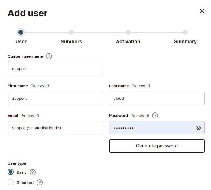The image size is (211, 190).
Task: Click inside the Password field
Action: [x=151, y=128]
